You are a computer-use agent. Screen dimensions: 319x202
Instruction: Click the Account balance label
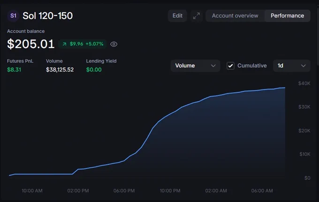(x=26, y=31)
